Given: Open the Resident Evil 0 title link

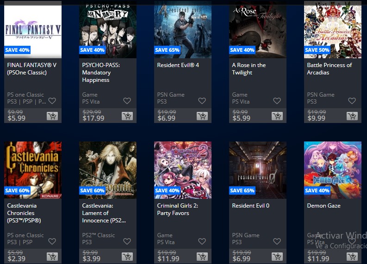Looking at the screenshot, I should (x=251, y=206).
